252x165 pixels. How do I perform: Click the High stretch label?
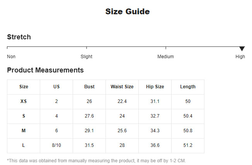(240, 57)
